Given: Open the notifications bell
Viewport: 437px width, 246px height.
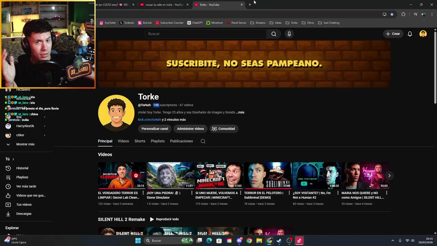Looking at the screenshot, I should [x=410, y=34].
